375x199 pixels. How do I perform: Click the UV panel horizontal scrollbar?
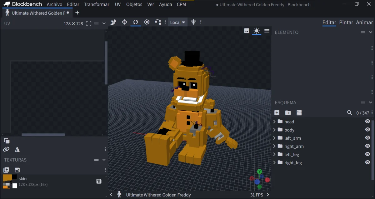pos(43,135)
